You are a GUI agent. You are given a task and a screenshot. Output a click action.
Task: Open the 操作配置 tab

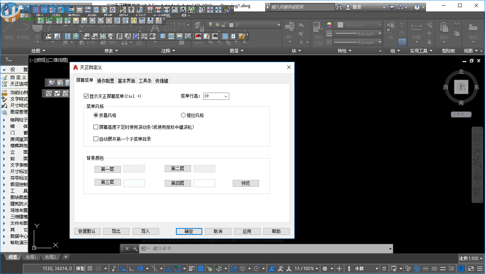pos(105,80)
